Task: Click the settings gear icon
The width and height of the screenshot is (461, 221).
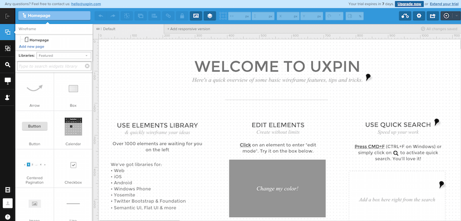Action: 419,16
